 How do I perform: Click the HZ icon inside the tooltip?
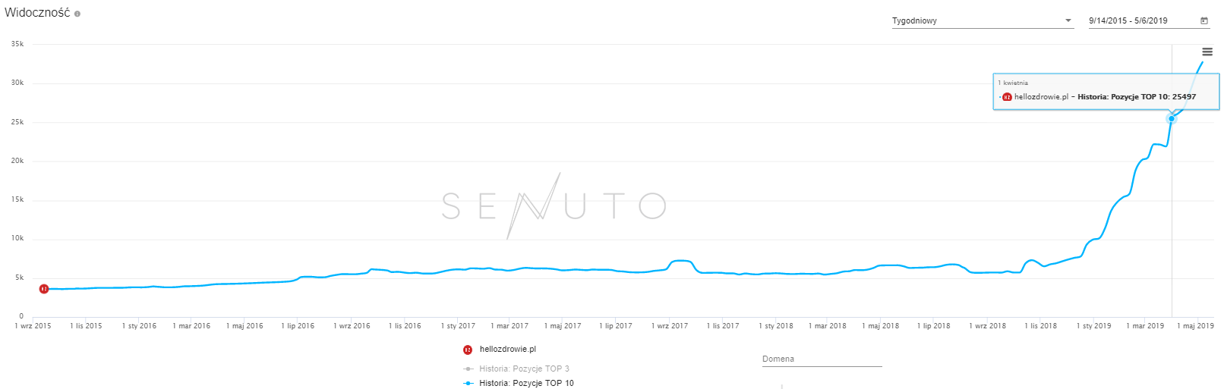pos(1007,97)
